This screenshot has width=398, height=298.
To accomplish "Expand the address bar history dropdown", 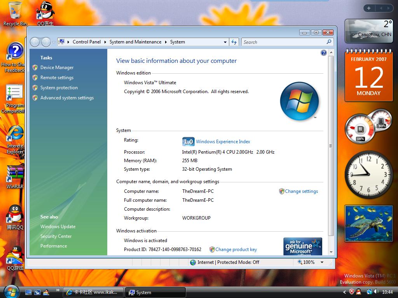I will 225,42.
